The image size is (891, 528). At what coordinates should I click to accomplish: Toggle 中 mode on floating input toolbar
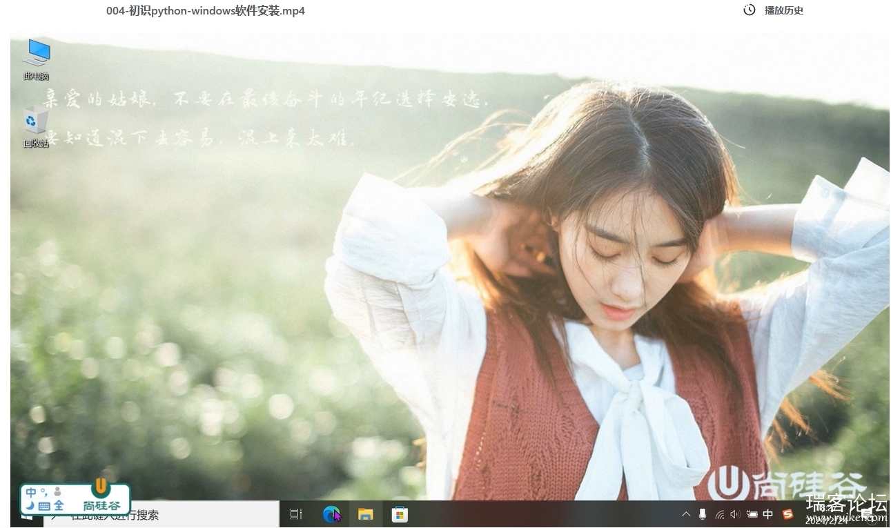(x=31, y=492)
